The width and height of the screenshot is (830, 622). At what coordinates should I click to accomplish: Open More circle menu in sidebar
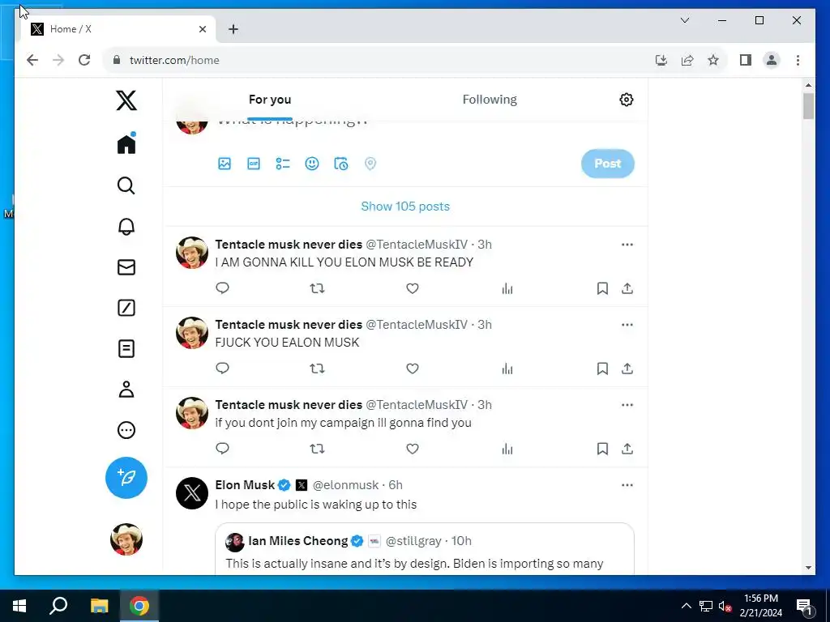click(x=126, y=430)
